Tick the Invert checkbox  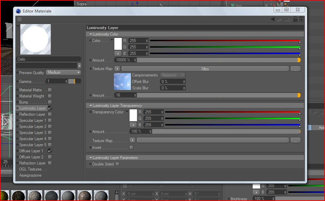tap(132, 147)
